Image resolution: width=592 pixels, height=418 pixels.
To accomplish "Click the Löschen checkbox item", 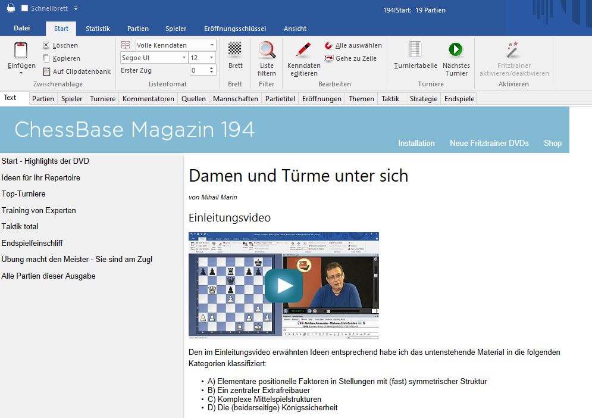I will pos(47,45).
